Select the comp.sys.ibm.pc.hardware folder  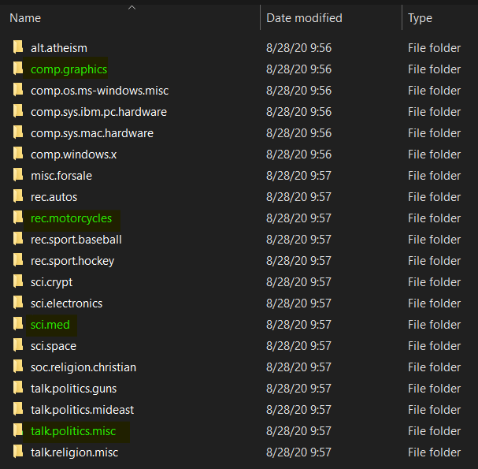[x=98, y=112]
